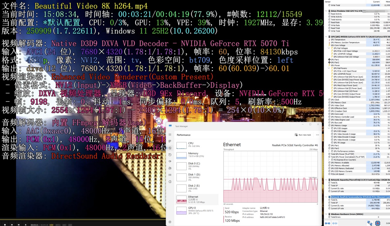Image resolution: width=390 pixels, height=226 pixels.
Task: Open the Users page icon in Task Manager
Action: (170, 168)
